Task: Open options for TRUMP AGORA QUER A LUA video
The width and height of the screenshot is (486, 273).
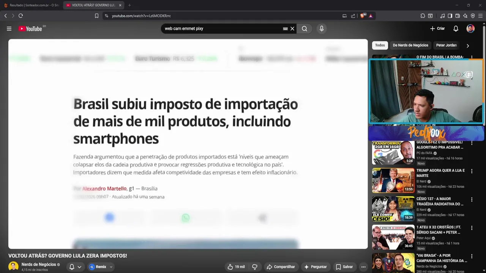Action: 472,171
